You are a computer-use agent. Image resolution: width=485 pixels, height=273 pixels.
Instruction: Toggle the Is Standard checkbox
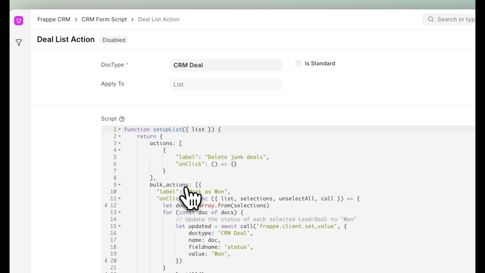pos(298,64)
